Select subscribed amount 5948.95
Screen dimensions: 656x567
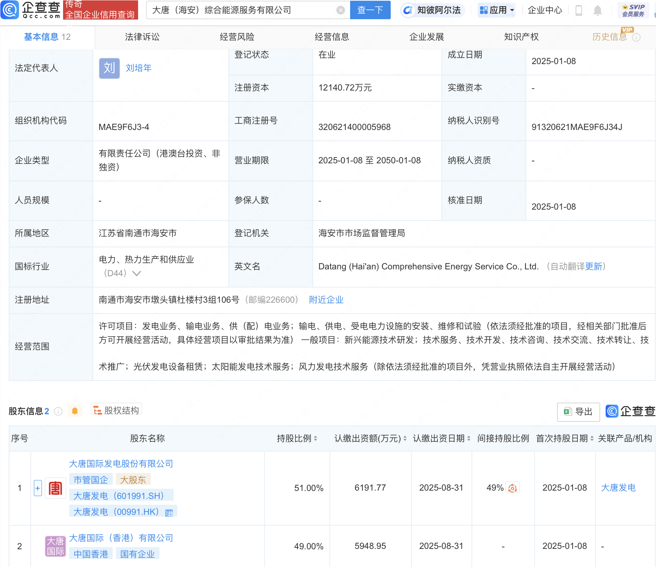370,546
